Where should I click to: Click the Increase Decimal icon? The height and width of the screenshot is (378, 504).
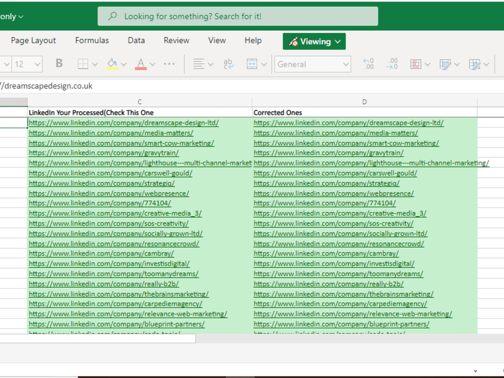tap(368, 64)
